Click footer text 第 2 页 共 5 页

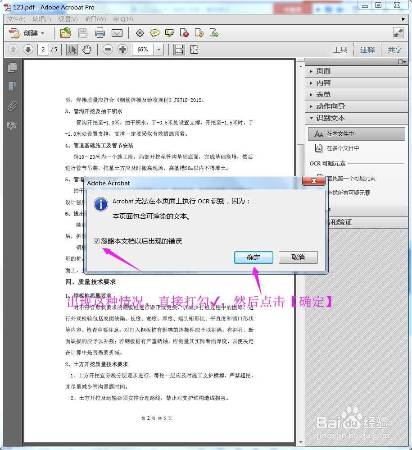tap(156, 418)
